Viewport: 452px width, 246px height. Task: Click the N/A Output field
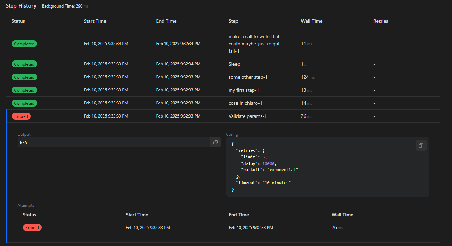[113, 142]
